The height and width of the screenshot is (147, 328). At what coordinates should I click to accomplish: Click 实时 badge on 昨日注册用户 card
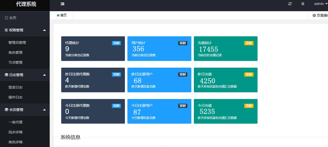pos(183,74)
